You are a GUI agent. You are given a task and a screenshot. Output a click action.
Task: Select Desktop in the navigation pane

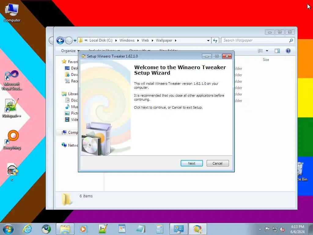pyautogui.click(x=72, y=68)
